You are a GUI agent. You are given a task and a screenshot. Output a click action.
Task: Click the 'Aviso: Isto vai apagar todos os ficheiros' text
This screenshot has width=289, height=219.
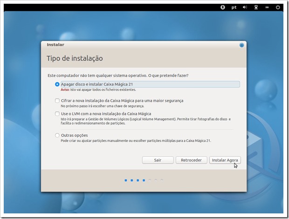98,90
